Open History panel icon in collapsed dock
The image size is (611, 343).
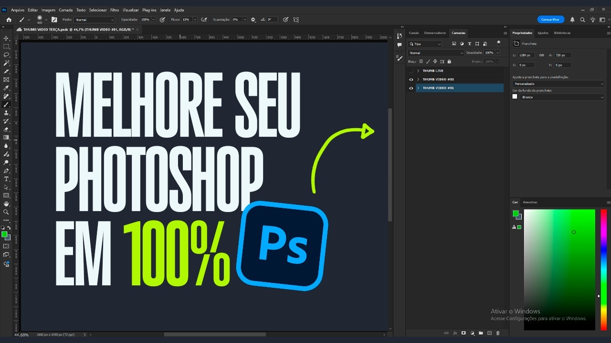click(400, 36)
